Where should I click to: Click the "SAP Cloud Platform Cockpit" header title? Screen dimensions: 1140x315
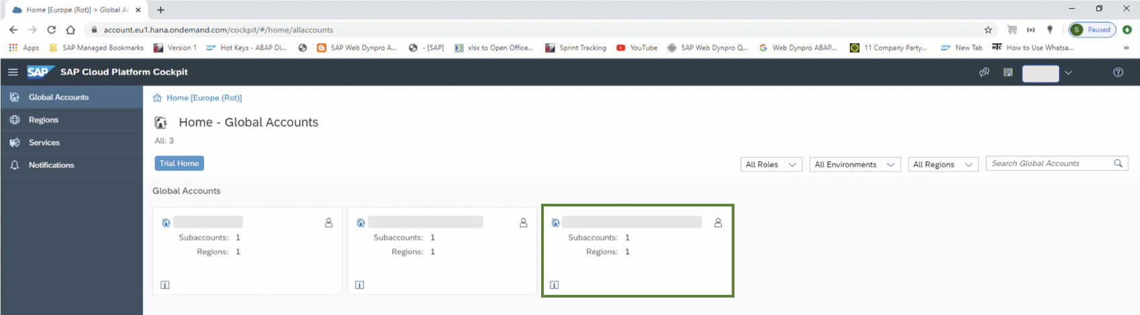(124, 72)
